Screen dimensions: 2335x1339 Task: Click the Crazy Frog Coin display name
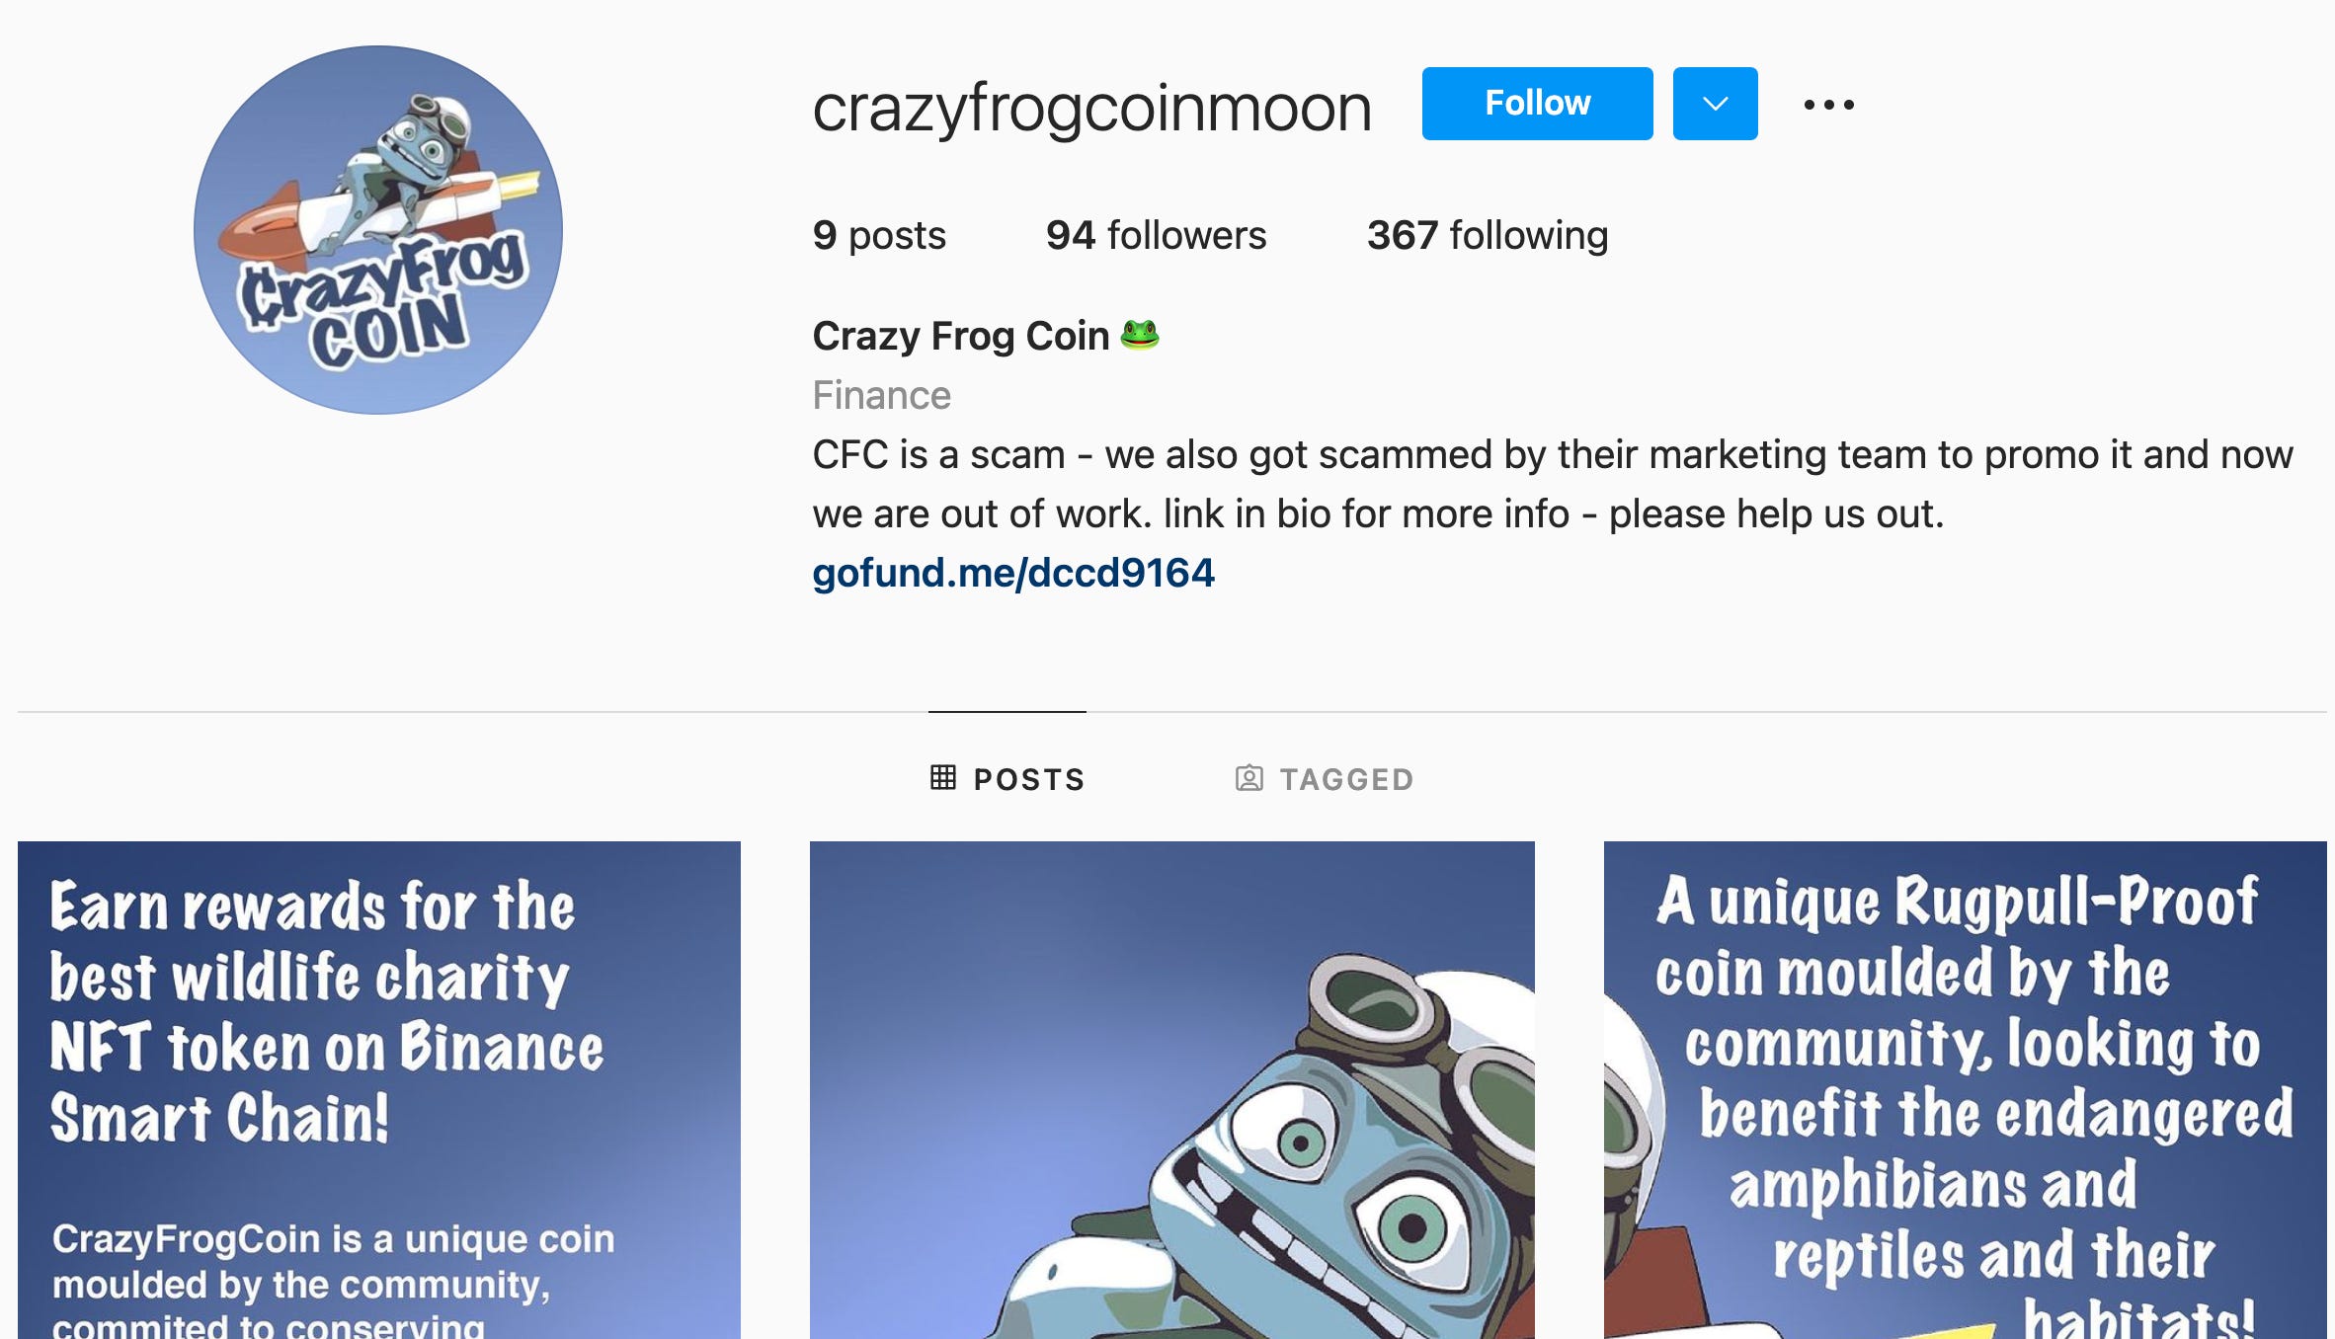960,336
